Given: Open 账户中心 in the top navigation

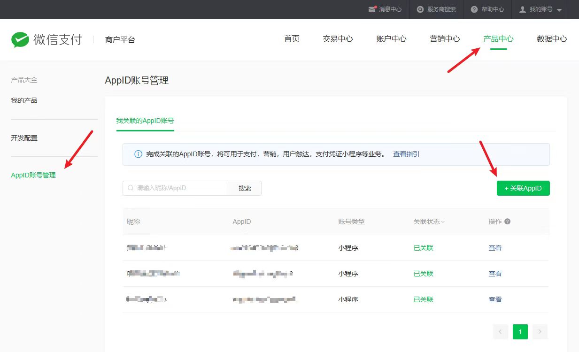Looking at the screenshot, I should 391,39.
